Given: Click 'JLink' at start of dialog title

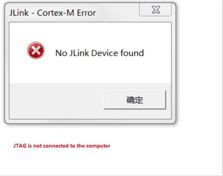Looking at the screenshot, I should [x=19, y=13].
